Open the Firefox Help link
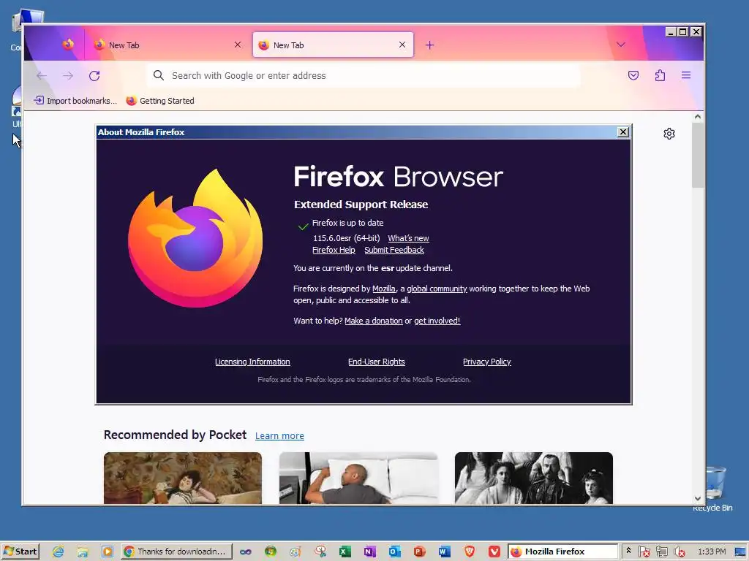This screenshot has height=561, width=749. (x=334, y=250)
